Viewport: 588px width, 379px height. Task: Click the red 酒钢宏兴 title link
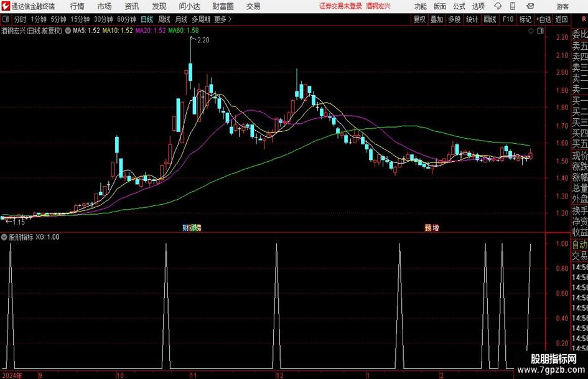pyautogui.click(x=378, y=6)
